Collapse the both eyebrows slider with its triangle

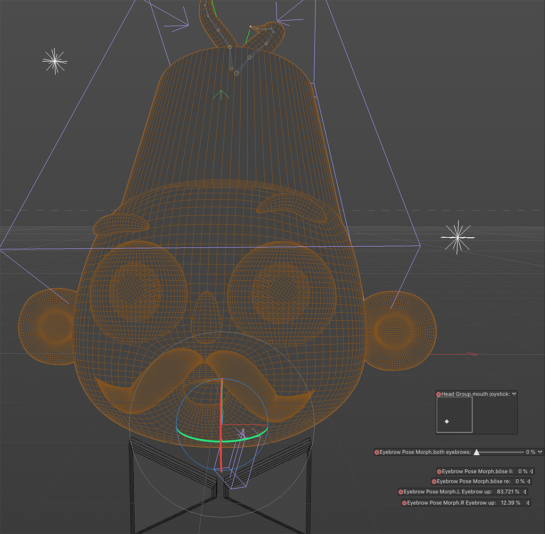540,452
